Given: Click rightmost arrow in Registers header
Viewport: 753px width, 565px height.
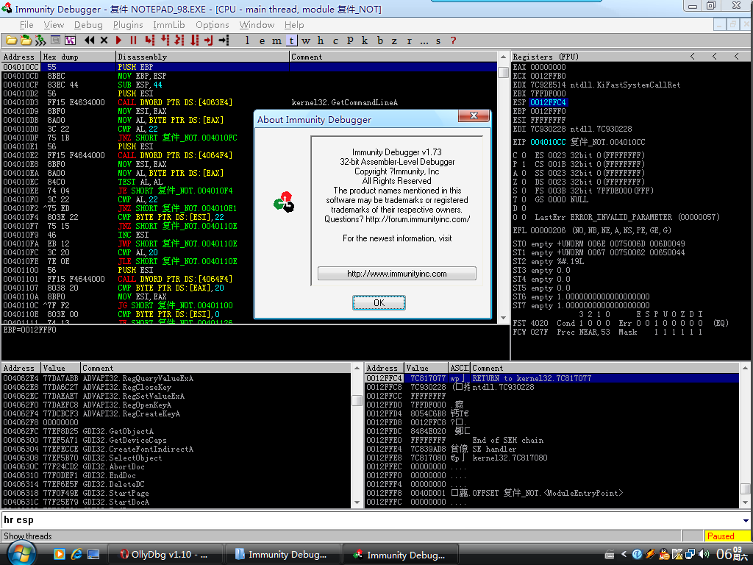Looking at the screenshot, I should point(737,57).
